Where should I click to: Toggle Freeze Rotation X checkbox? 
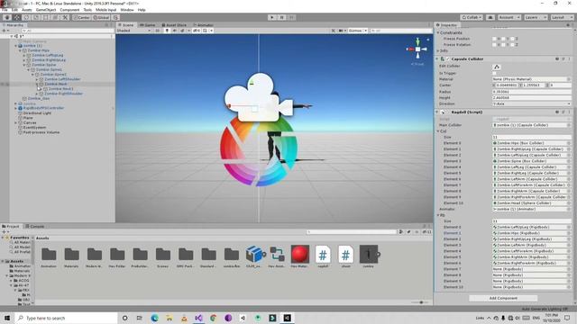tap(494, 44)
